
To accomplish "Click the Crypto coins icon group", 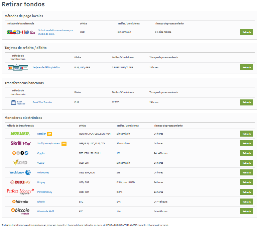I will click(x=20, y=153).
